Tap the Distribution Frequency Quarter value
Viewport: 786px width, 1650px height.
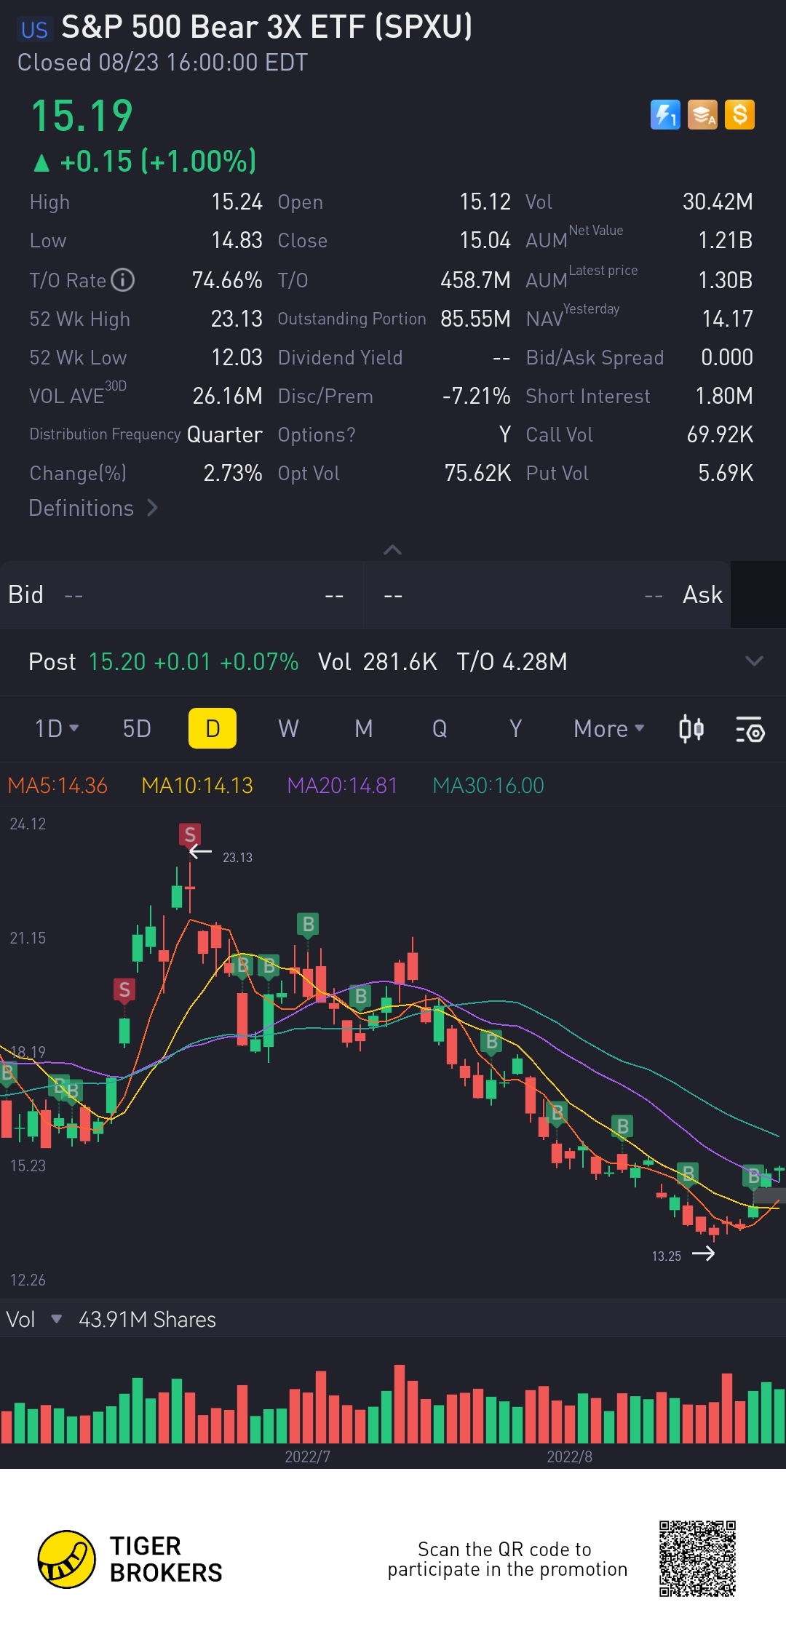[224, 434]
